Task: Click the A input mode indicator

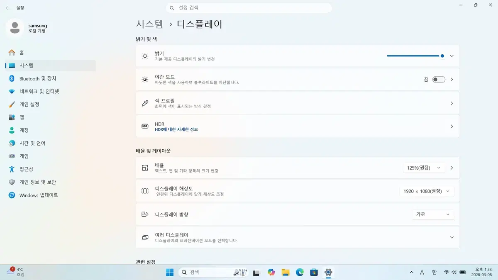Action: [422, 272]
